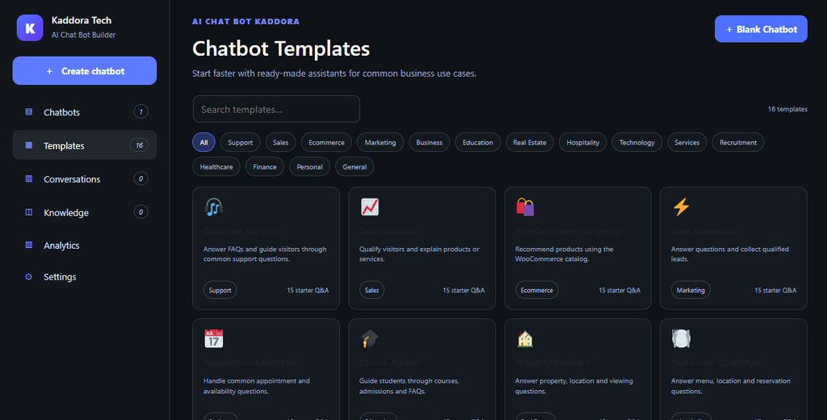
Task: Click the Course Advisor graduation cap icon
Action: coord(370,338)
